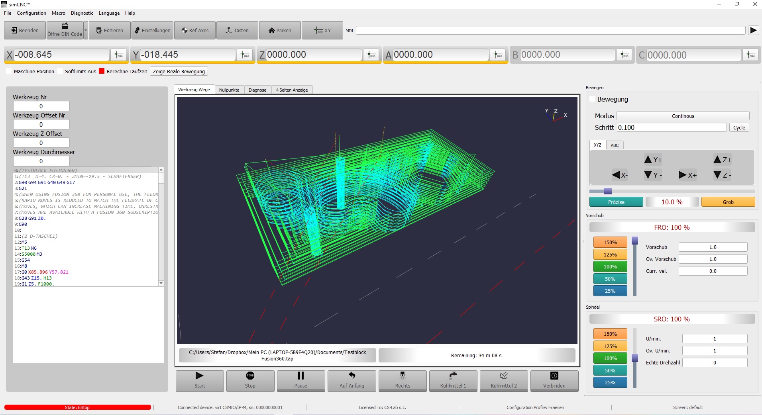Viewport: 762px width, 415px height.
Task: Toggle the Maschine Position checkbox
Action: (x=9, y=71)
